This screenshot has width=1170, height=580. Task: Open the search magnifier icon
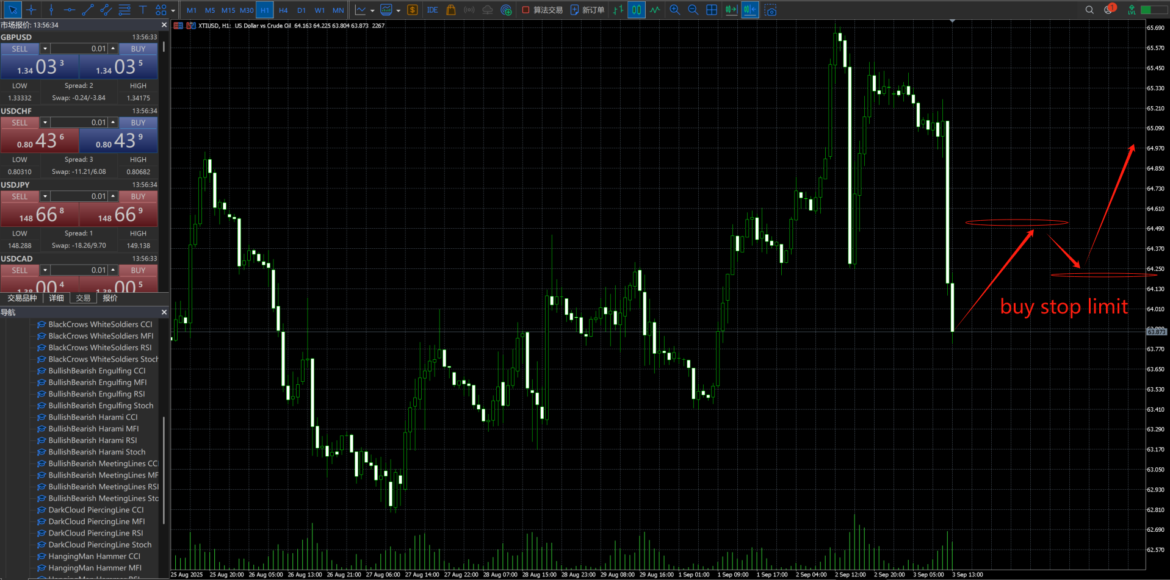1089,10
